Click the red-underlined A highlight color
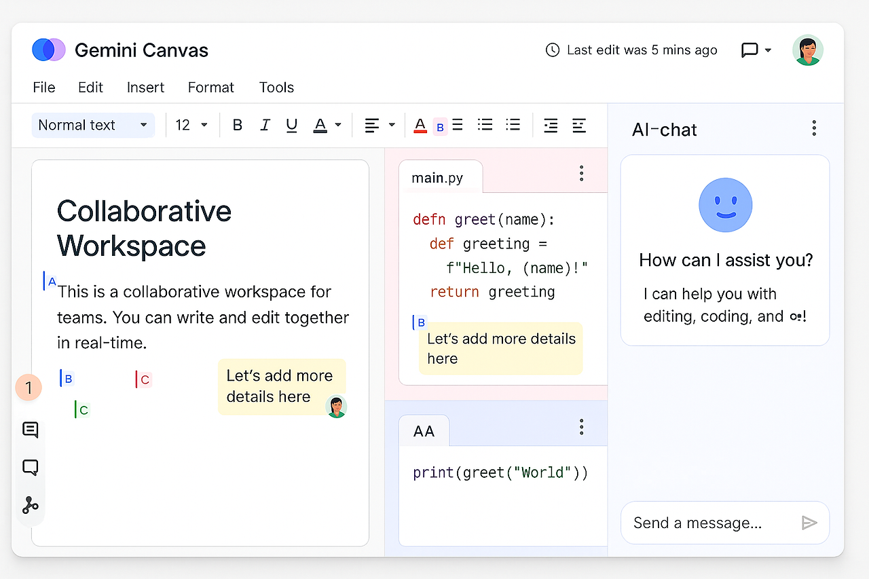Image resolution: width=869 pixels, height=579 pixels. pos(420,126)
